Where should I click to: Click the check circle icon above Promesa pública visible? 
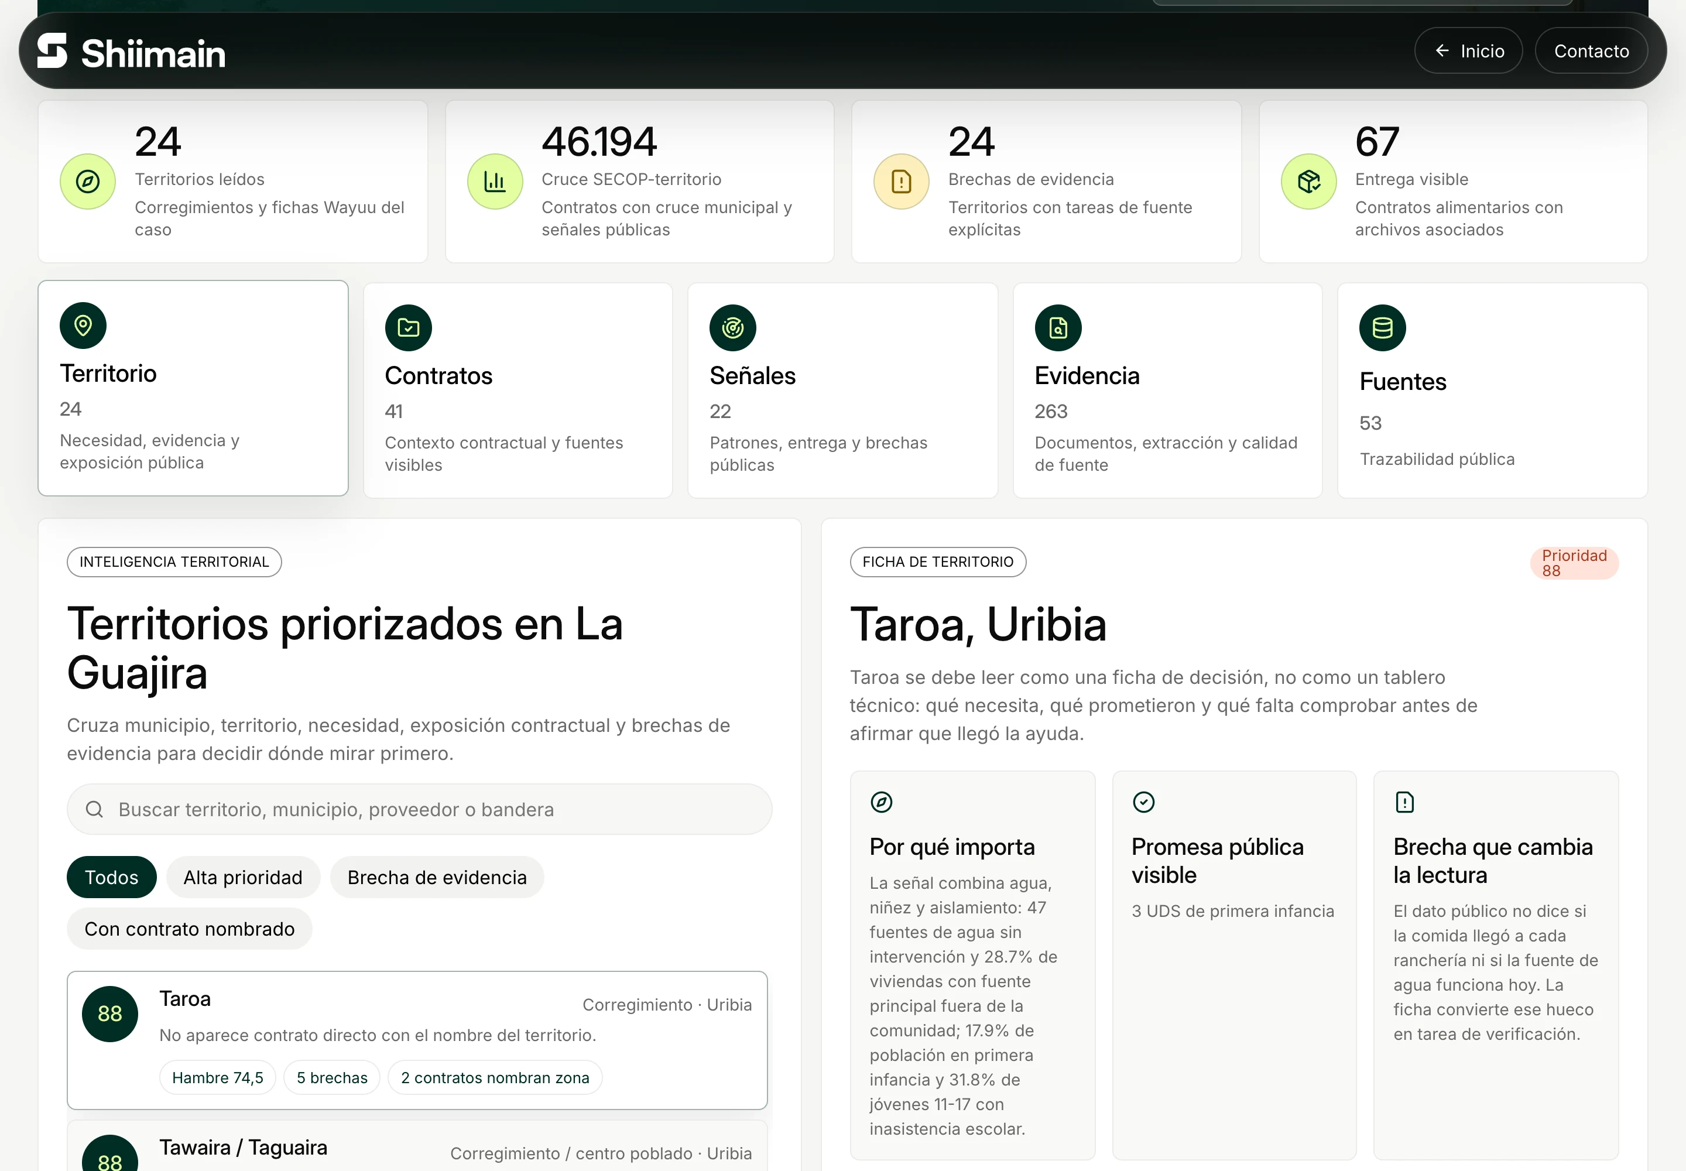1143,802
